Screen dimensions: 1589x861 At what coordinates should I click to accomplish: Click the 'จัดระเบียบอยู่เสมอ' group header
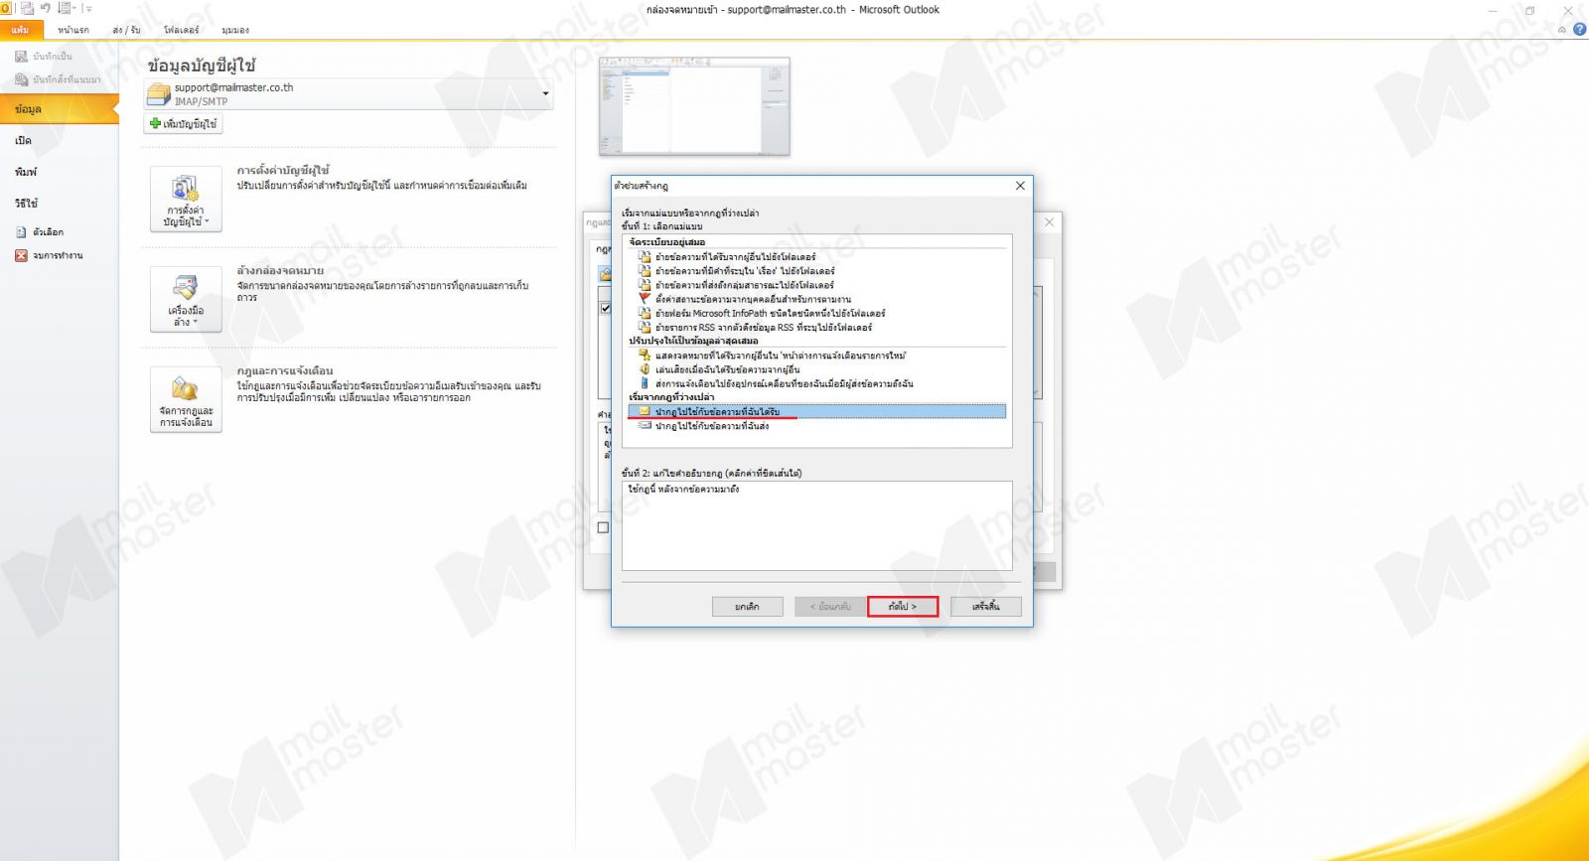(666, 242)
